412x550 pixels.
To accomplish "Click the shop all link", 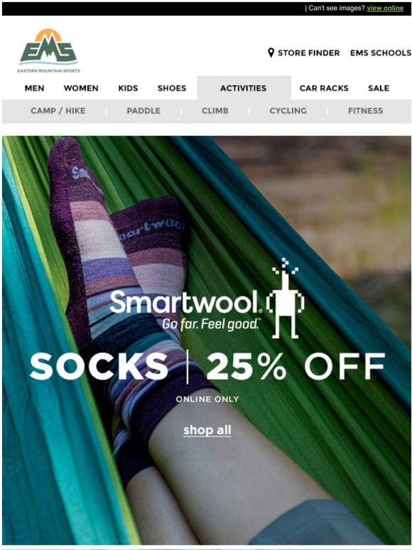I will (x=207, y=430).
